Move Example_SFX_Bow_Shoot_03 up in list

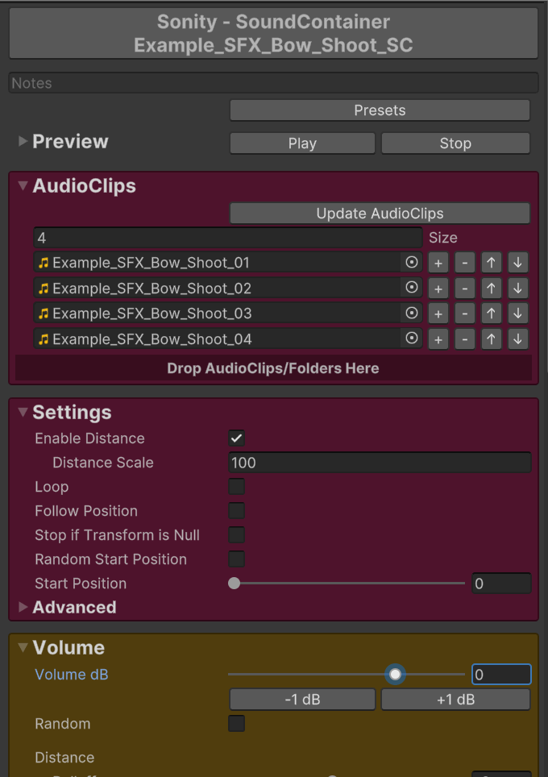click(x=491, y=314)
